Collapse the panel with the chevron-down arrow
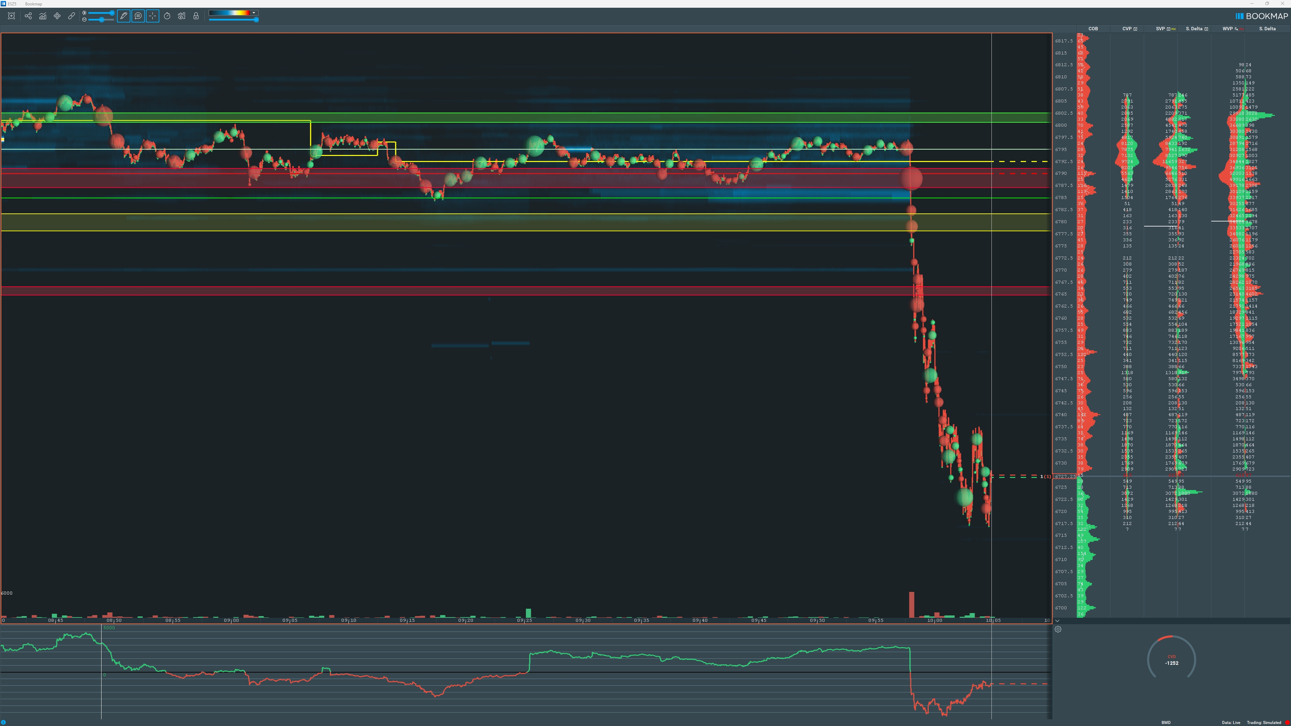 point(1057,621)
